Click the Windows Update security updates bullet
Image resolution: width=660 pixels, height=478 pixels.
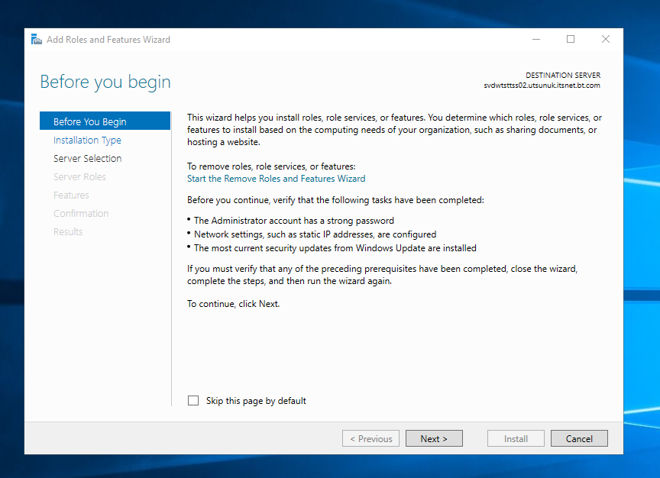click(x=335, y=248)
